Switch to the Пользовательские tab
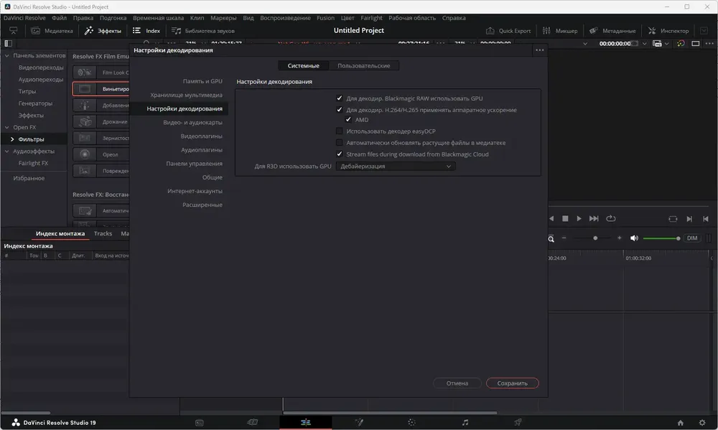 (x=363, y=65)
